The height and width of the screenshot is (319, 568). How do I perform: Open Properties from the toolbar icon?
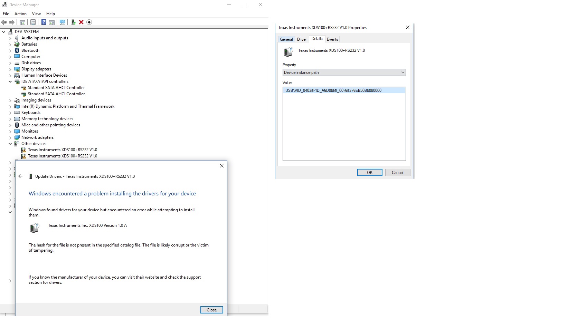(x=33, y=22)
